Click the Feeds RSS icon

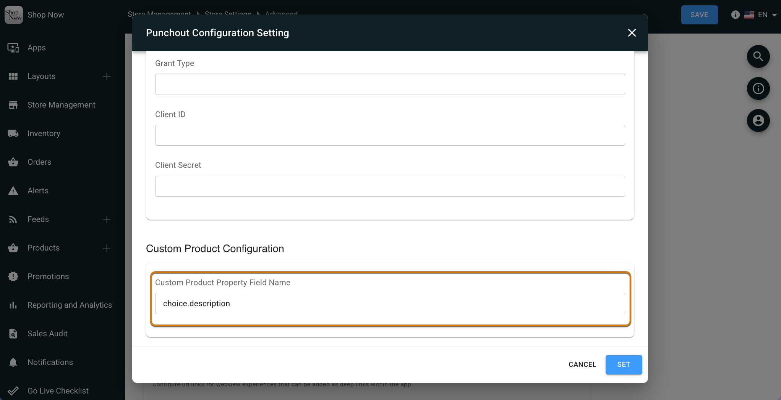[13, 219]
